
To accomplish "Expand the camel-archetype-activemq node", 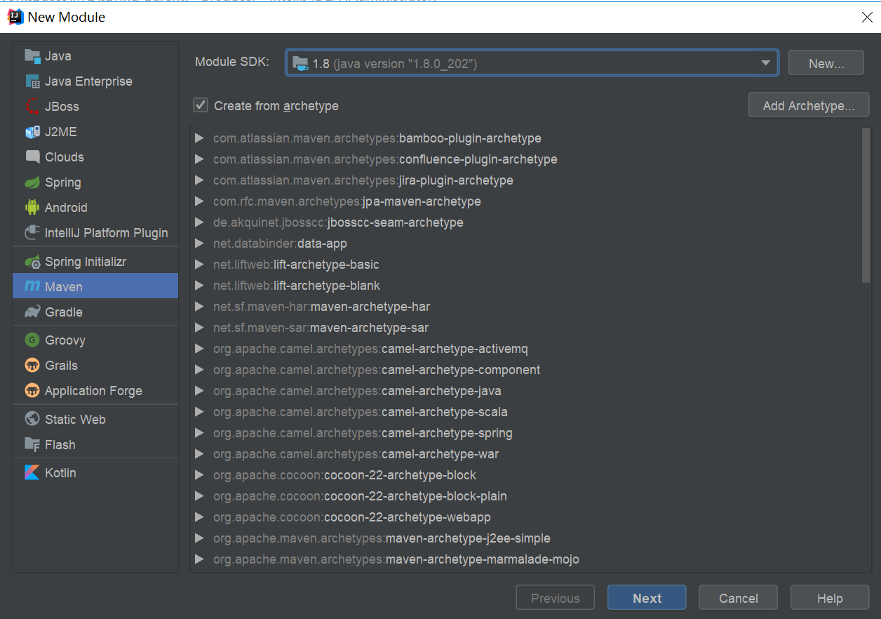I will point(199,349).
